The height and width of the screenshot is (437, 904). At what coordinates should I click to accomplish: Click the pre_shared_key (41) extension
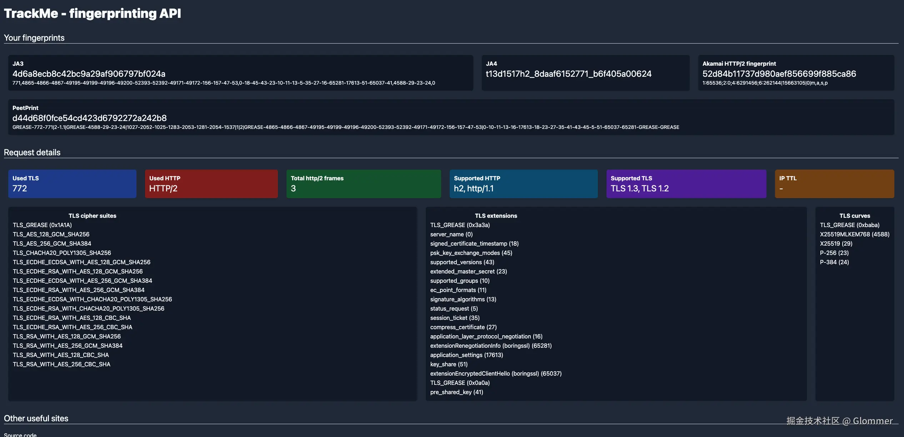(x=456, y=392)
